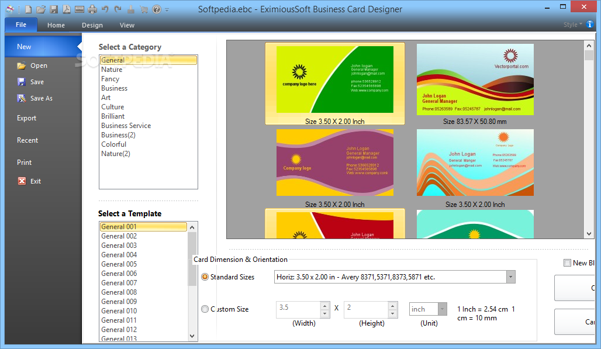Click preview pane scroll up arrow

(x=589, y=45)
